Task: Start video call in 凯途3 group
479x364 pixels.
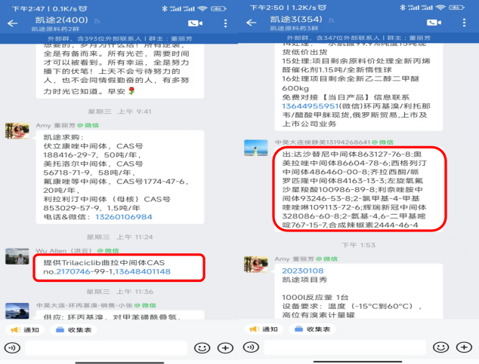Action: (434, 23)
